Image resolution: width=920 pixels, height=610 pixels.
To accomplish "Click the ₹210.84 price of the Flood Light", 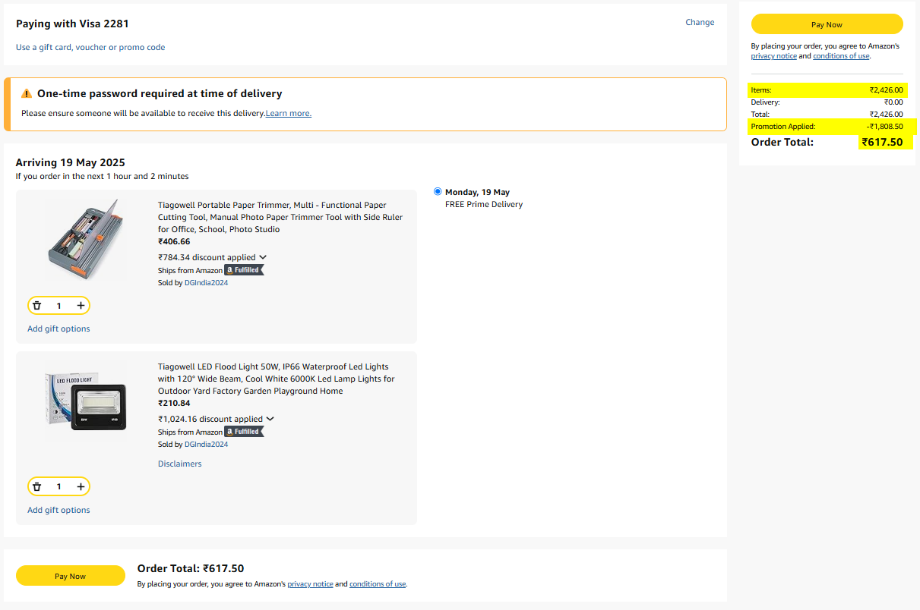I will [x=174, y=403].
